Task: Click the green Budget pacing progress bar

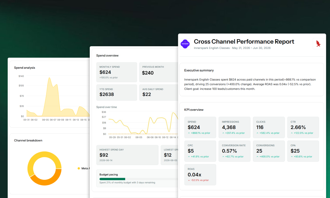Action: pos(112,179)
